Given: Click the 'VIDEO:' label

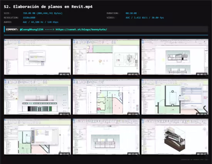Looking at the screenshot, I should 111,18.
